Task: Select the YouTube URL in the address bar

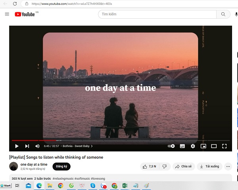Action: click(72, 4)
